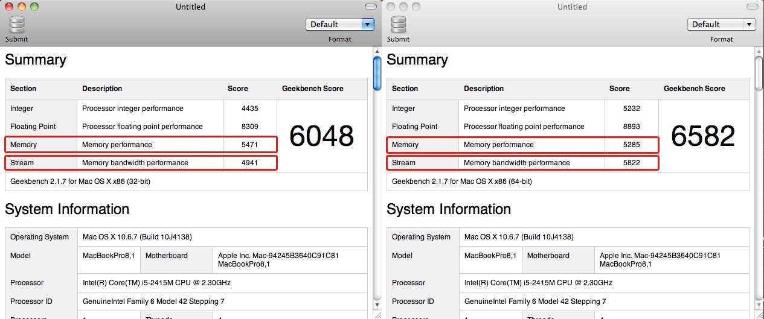
Task: Click 'Memory performance' description in left window
Action: click(x=117, y=145)
